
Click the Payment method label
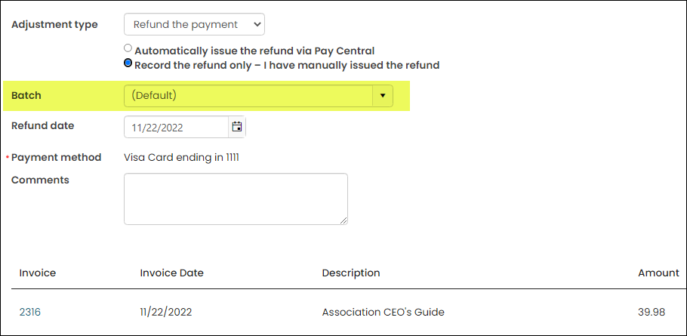point(56,157)
